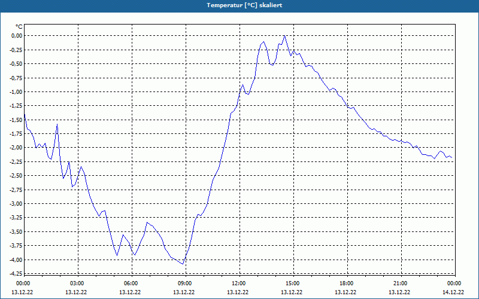
Task: Click the '13.12.22' date beneath 12:00
Action: 238,292
